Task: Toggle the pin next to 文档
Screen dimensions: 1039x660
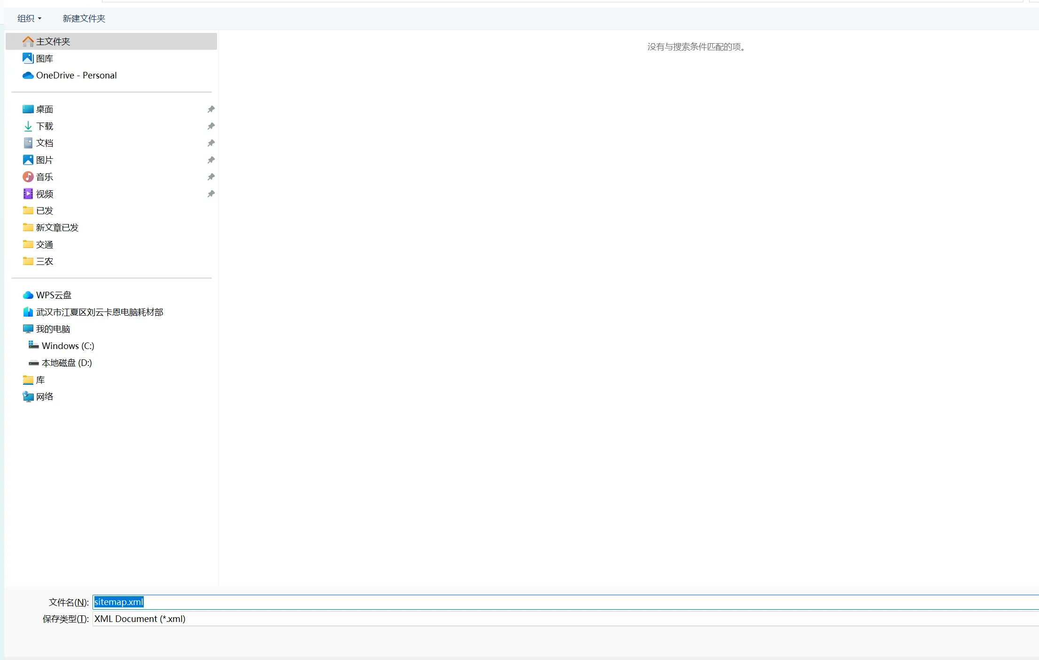Action: tap(211, 143)
